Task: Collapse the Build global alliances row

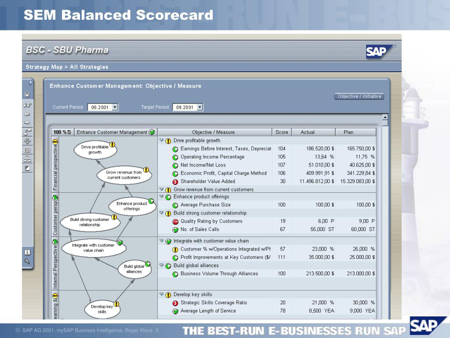Action: click(x=161, y=265)
